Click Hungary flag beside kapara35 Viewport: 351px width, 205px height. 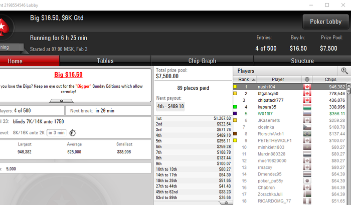click(x=307, y=107)
